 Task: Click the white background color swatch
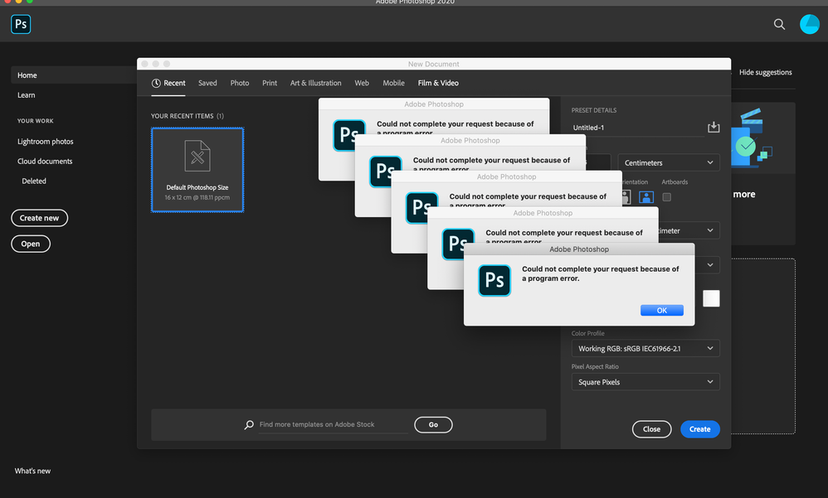click(711, 298)
